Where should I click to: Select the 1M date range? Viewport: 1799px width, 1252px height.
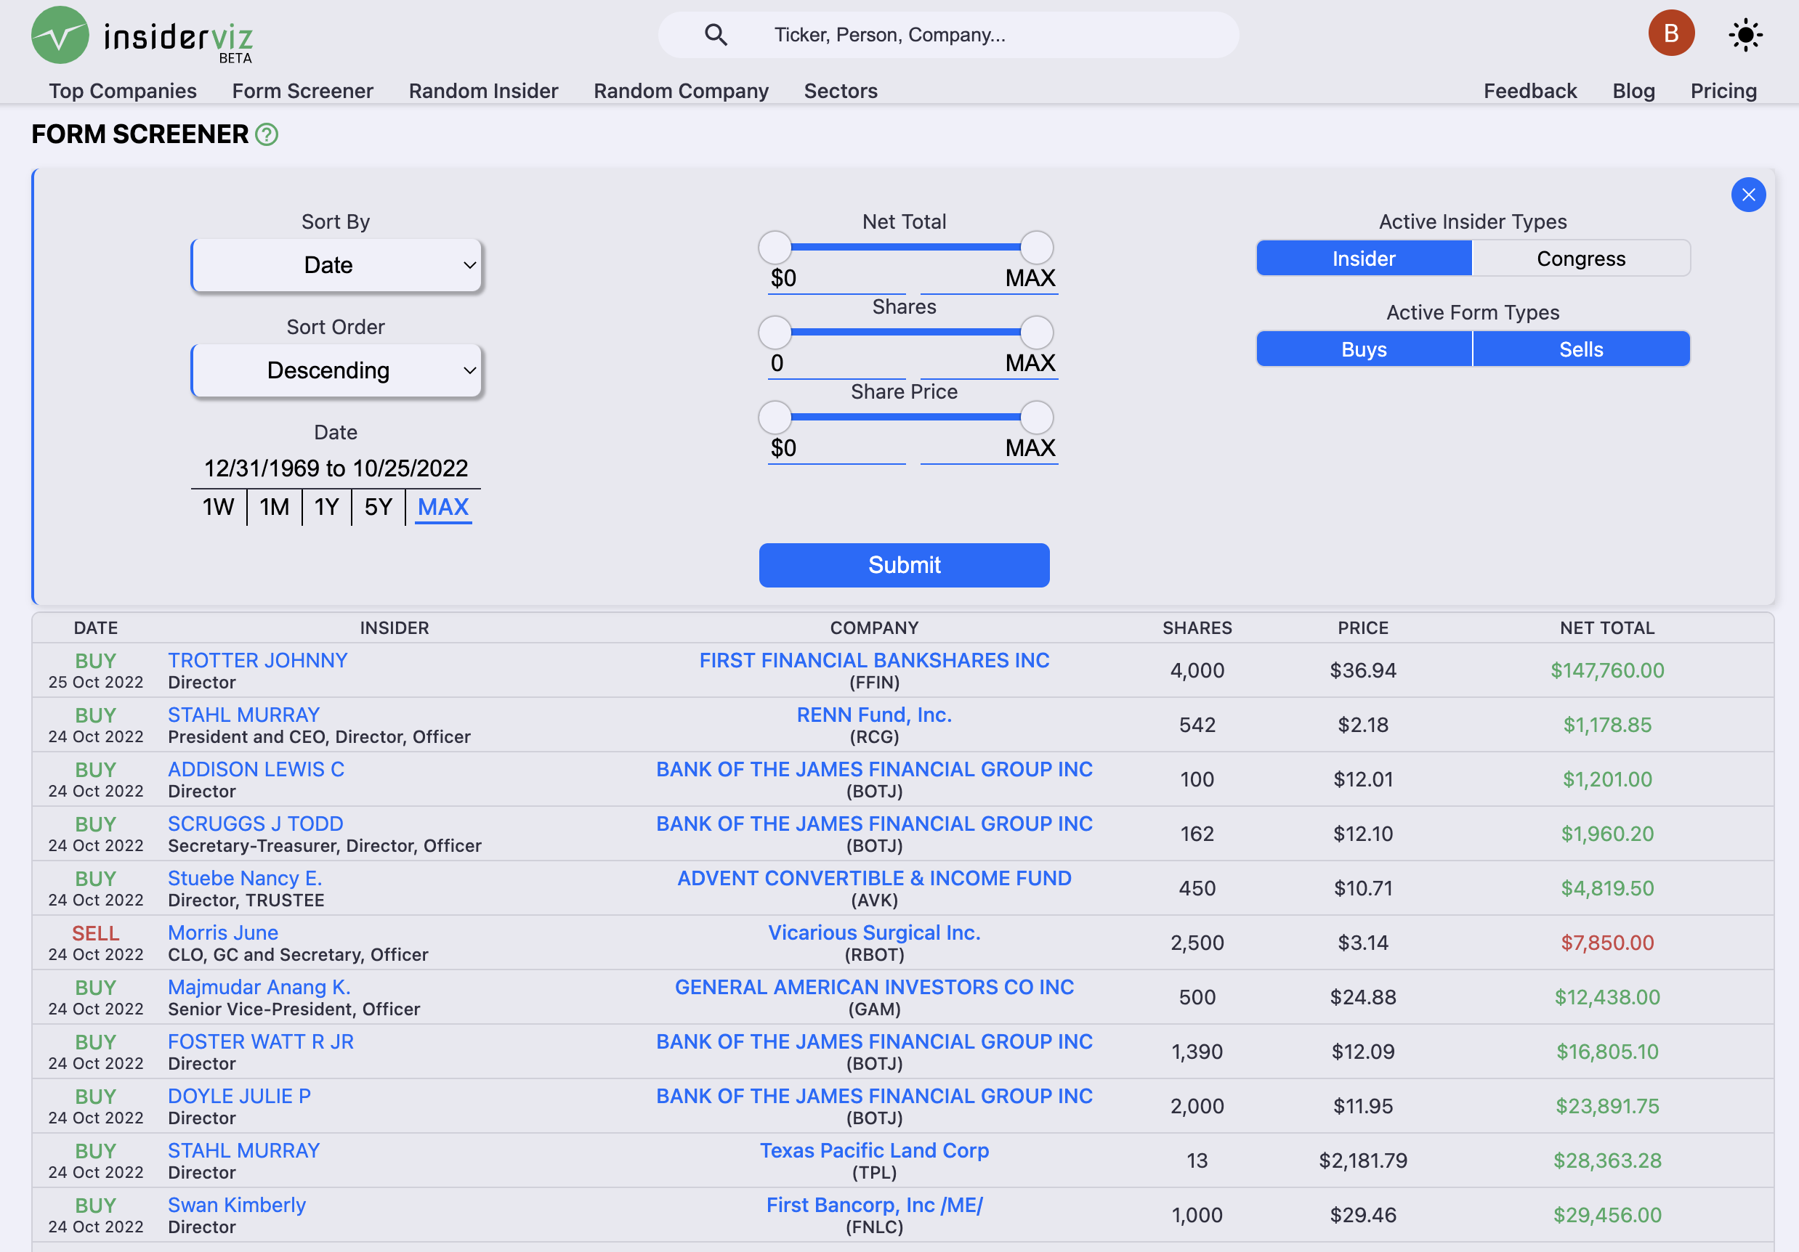[274, 508]
